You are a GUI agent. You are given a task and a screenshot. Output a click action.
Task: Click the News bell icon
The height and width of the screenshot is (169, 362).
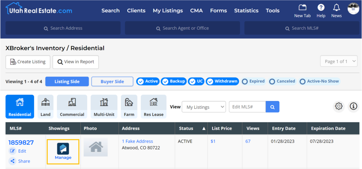336,8
